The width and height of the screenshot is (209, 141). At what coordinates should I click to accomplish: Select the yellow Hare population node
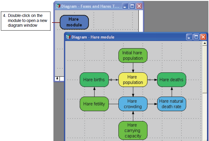(133, 80)
